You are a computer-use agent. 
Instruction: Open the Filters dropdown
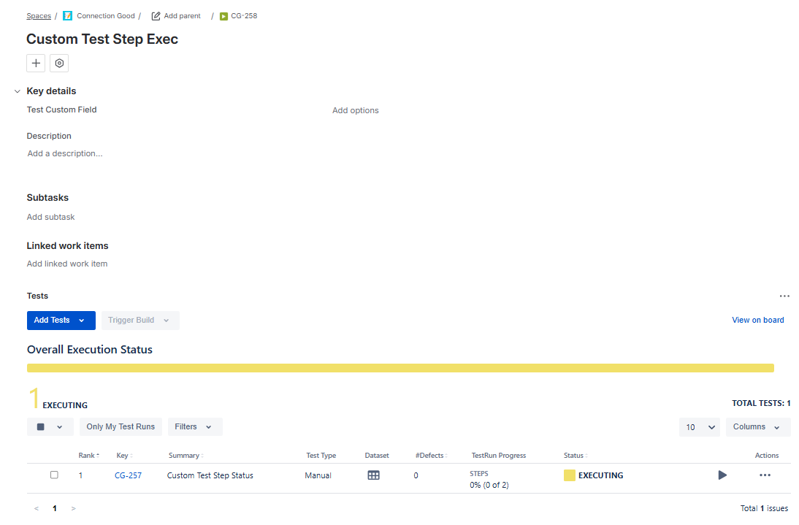194,427
